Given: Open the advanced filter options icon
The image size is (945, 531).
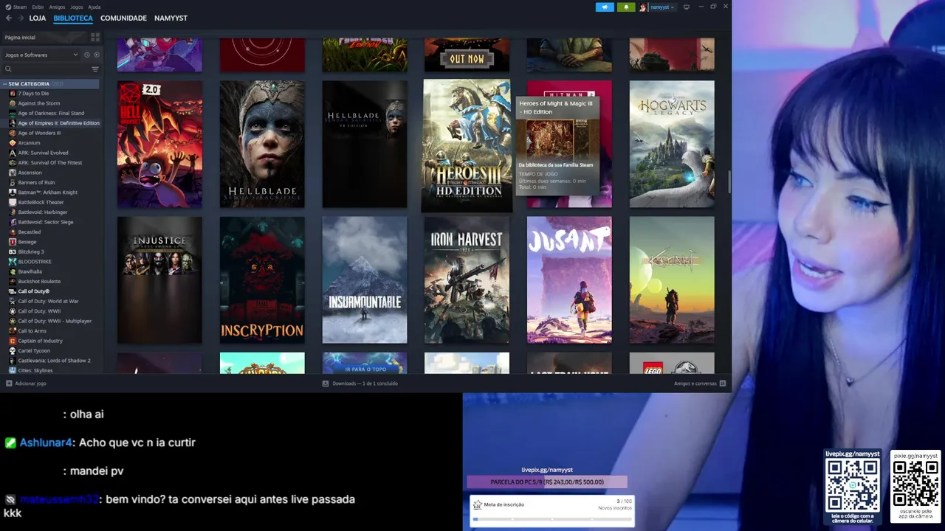Looking at the screenshot, I should pos(95,69).
